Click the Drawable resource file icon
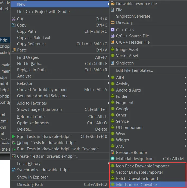Image resolution: width=187 pixels, height=188 pixels. (x=113, y=4)
